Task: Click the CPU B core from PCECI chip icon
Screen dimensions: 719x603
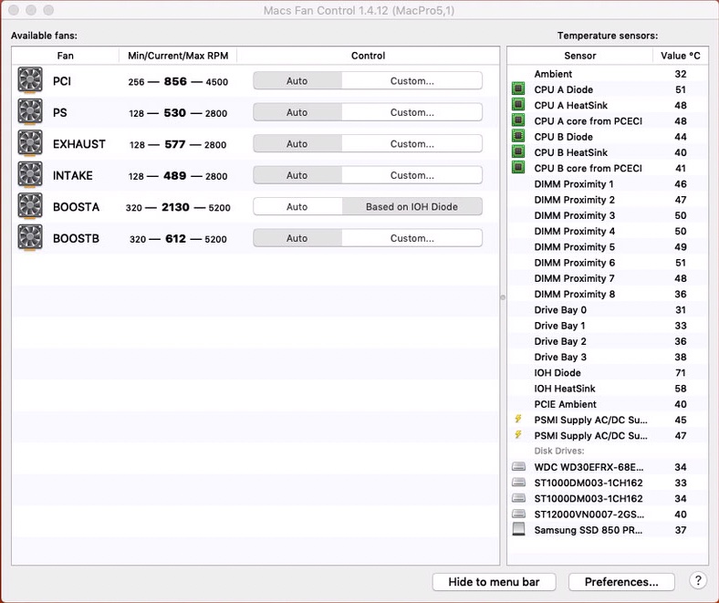Action: 518,167
